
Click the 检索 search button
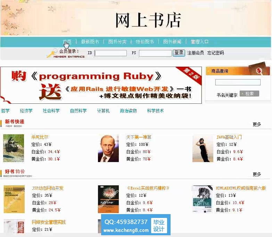tap(249, 94)
